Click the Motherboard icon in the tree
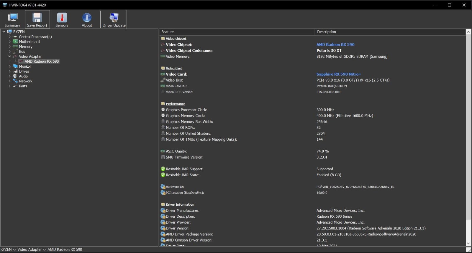 pyautogui.click(x=15, y=41)
